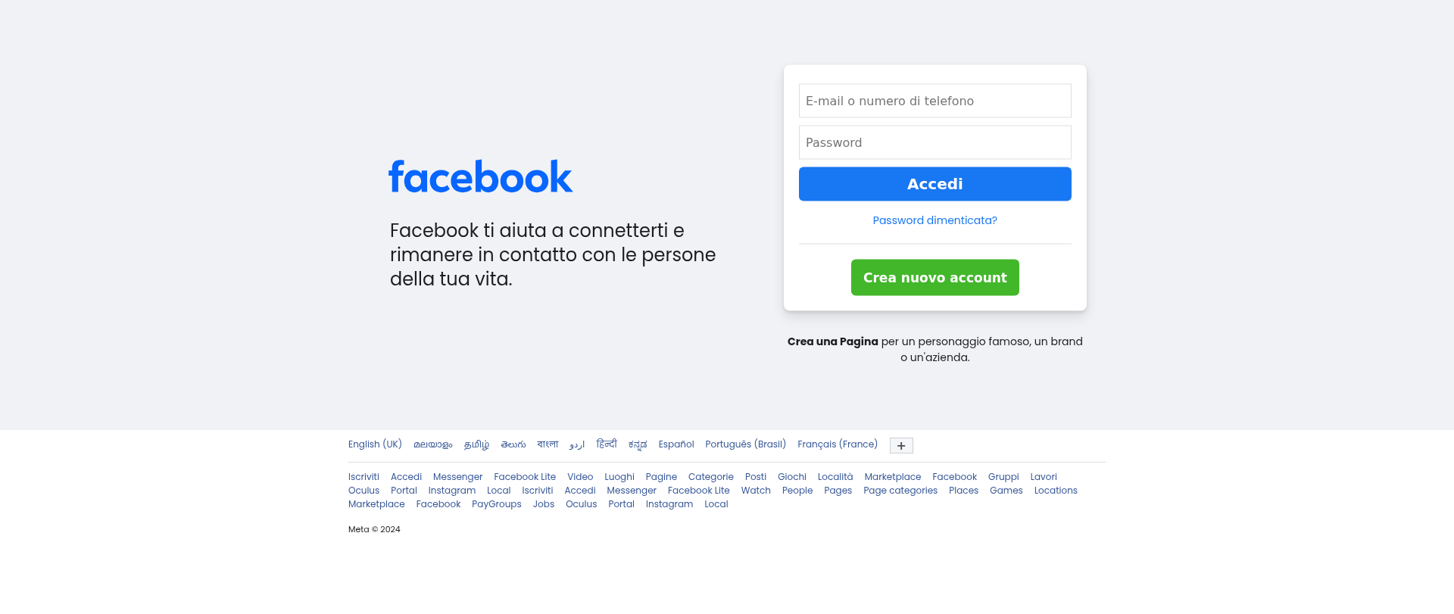This screenshot has width=1454, height=614.
Task: Click the facebook logo
Action: (481, 176)
